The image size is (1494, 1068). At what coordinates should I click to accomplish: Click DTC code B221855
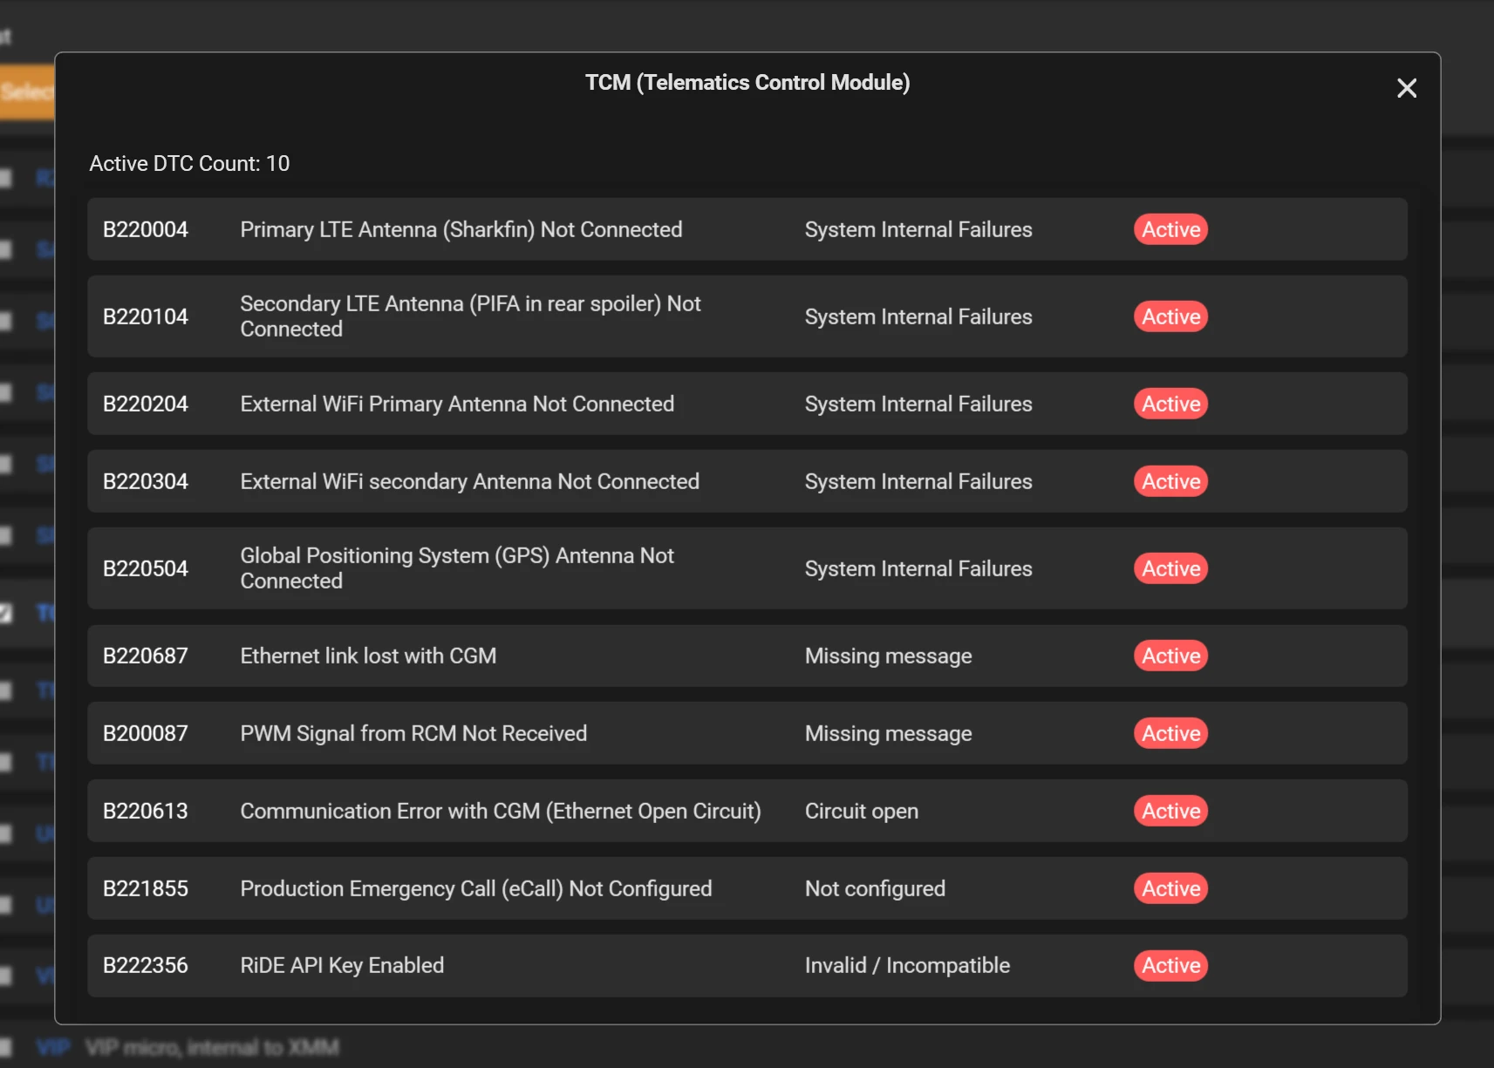pyautogui.click(x=146, y=888)
